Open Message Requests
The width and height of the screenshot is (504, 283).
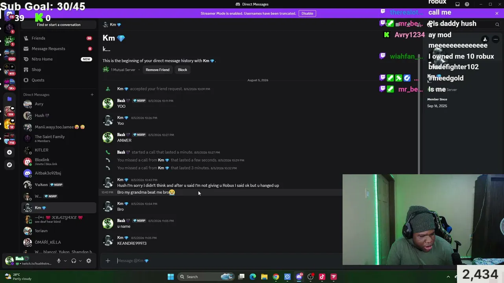(58, 49)
